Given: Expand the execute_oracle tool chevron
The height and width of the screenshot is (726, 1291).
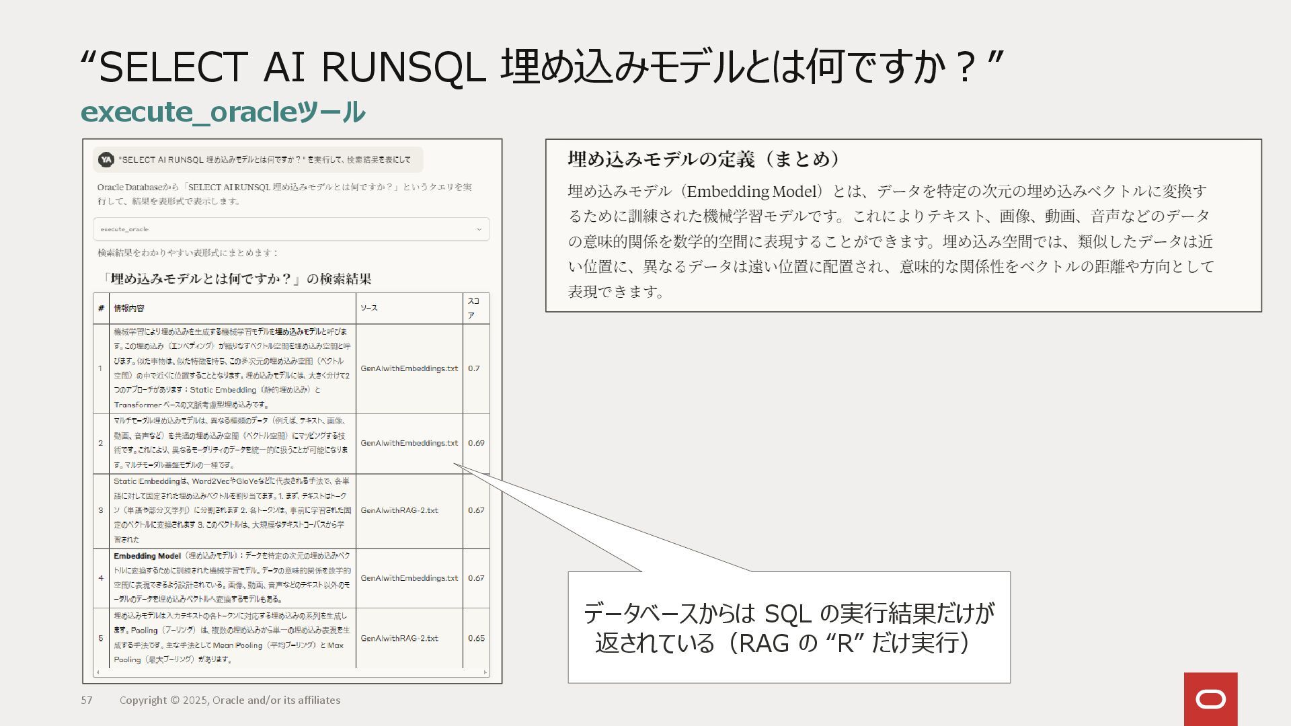Looking at the screenshot, I should tap(479, 229).
